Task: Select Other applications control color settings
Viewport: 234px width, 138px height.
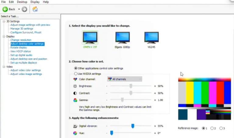Action: pyautogui.click(x=76, y=68)
